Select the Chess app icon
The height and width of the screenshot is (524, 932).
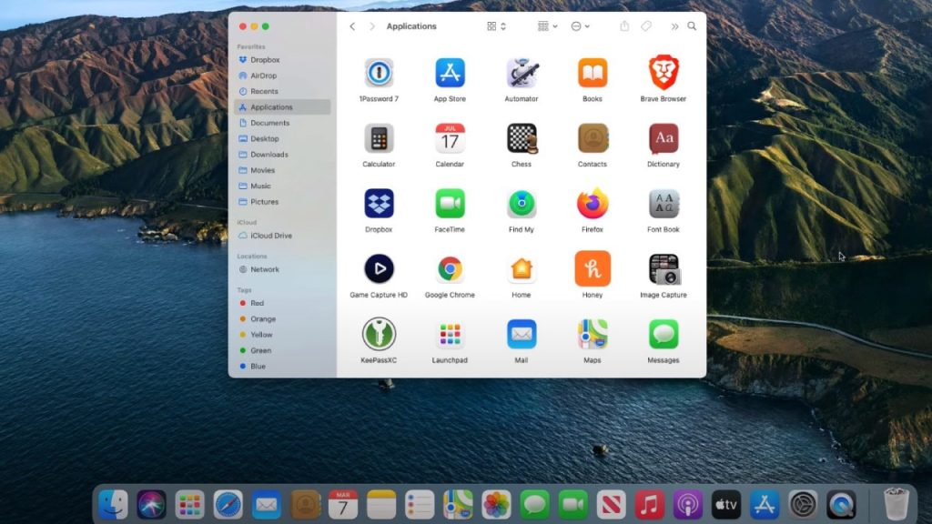(522, 138)
